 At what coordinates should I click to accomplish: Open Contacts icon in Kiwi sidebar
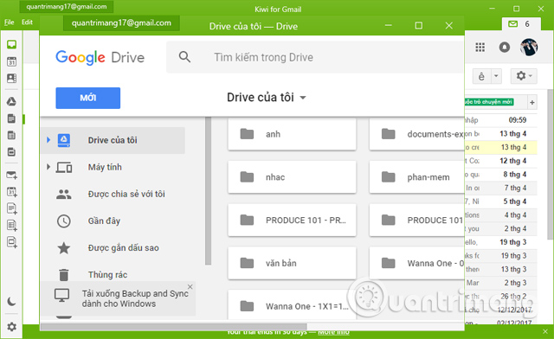pos(11,78)
